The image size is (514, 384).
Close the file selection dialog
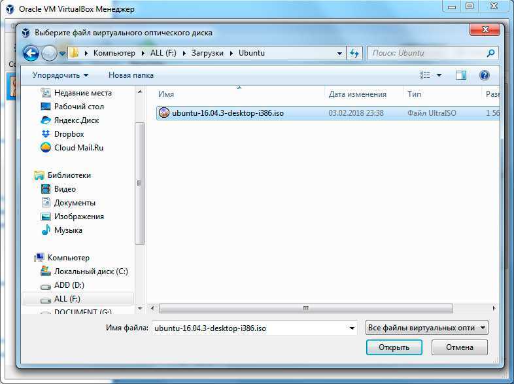(485, 30)
